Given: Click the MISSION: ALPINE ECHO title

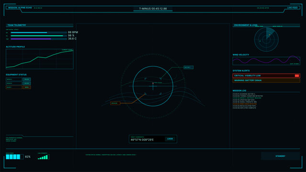Looking at the screenshot, I should (x=20, y=8).
